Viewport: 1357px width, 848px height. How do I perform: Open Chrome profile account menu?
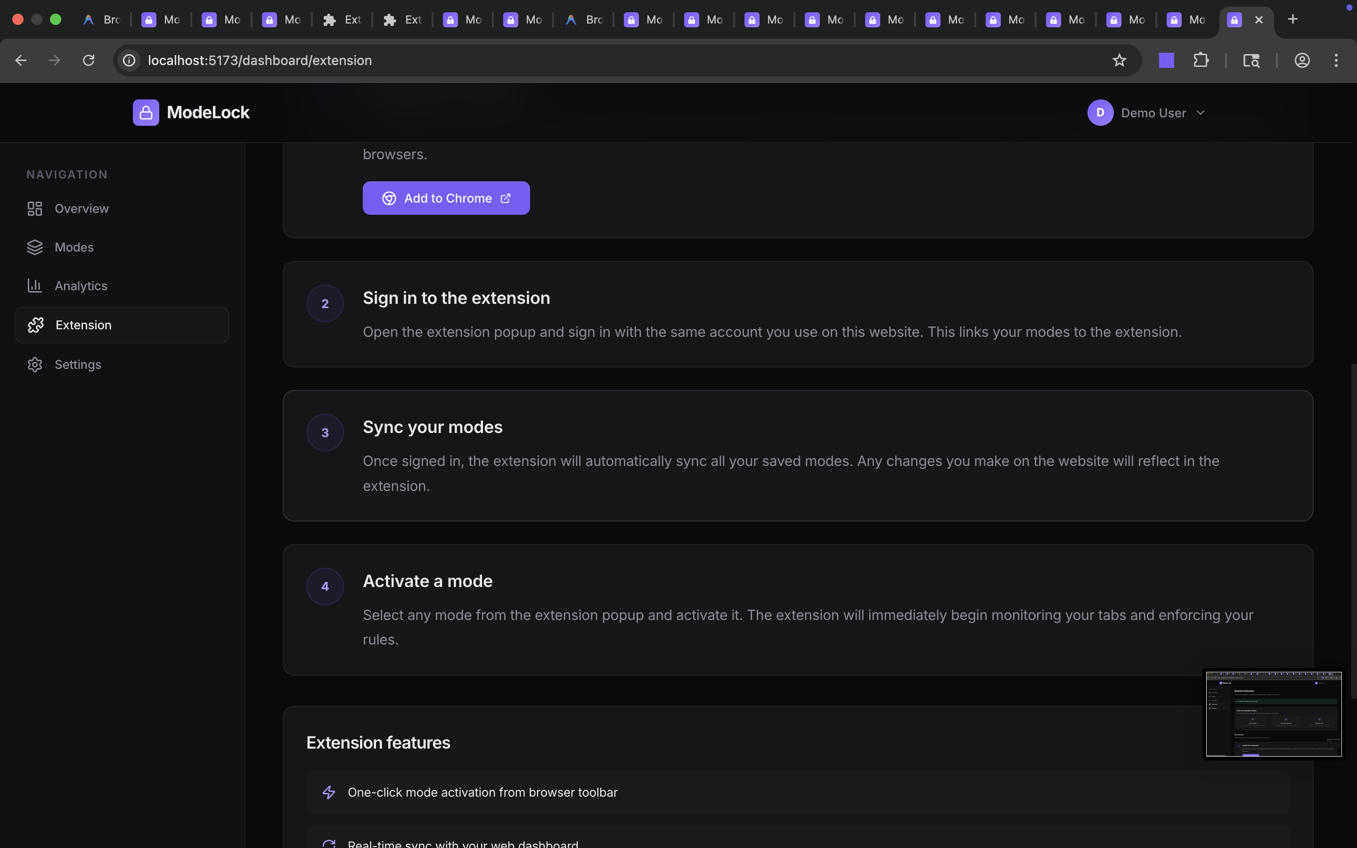1301,60
